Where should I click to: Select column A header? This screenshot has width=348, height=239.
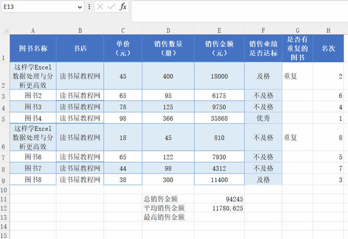click(33, 30)
